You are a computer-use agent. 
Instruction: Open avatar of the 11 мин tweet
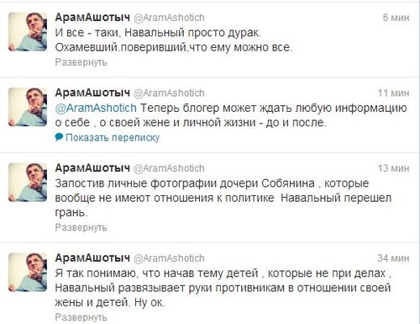point(28,107)
